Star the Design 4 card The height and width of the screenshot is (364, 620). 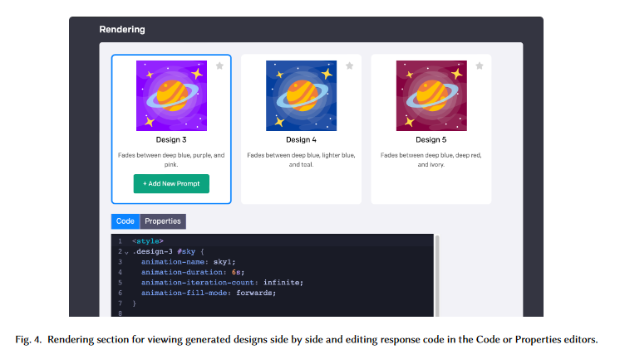point(349,66)
